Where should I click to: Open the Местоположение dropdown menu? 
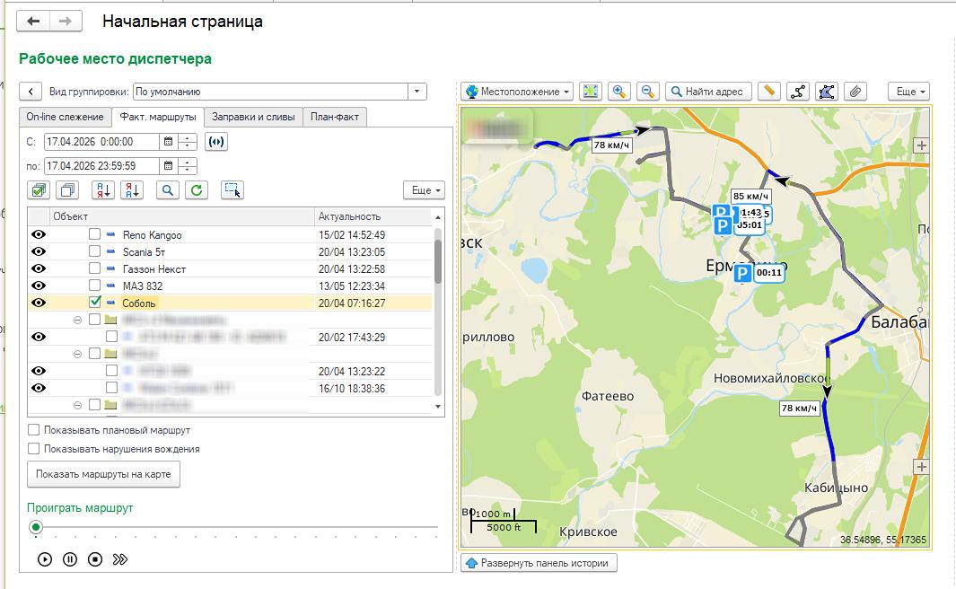[x=517, y=92]
